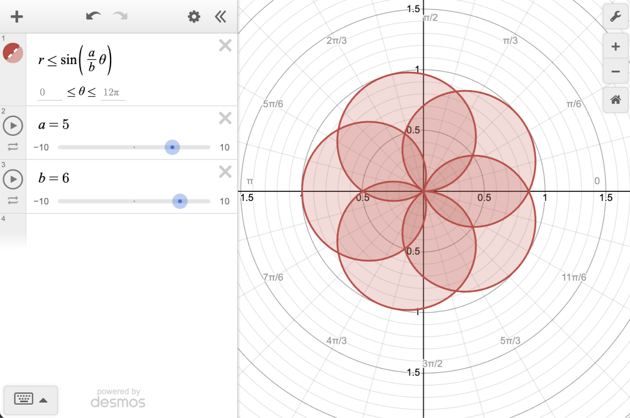Click the theta upper bound 12π field

click(112, 93)
